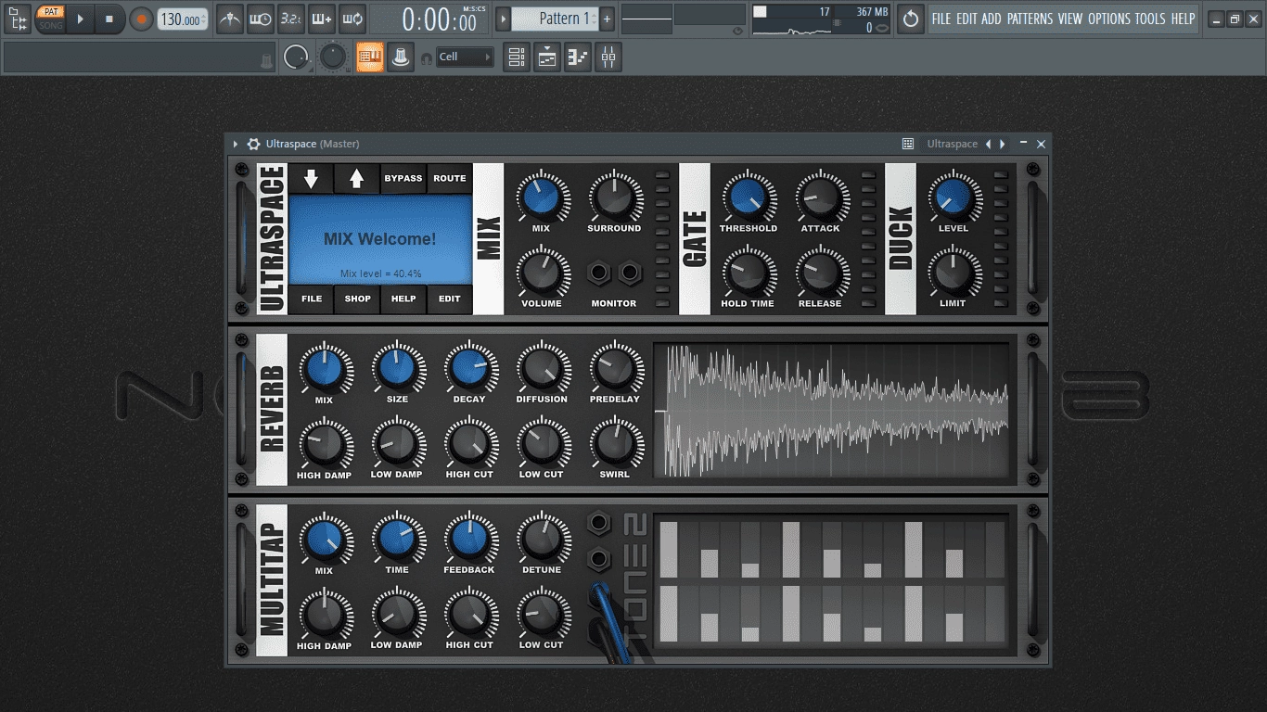Switch to PAT pattern mode
This screenshot has width=1267, height=712.
click(x=51, y=12)
